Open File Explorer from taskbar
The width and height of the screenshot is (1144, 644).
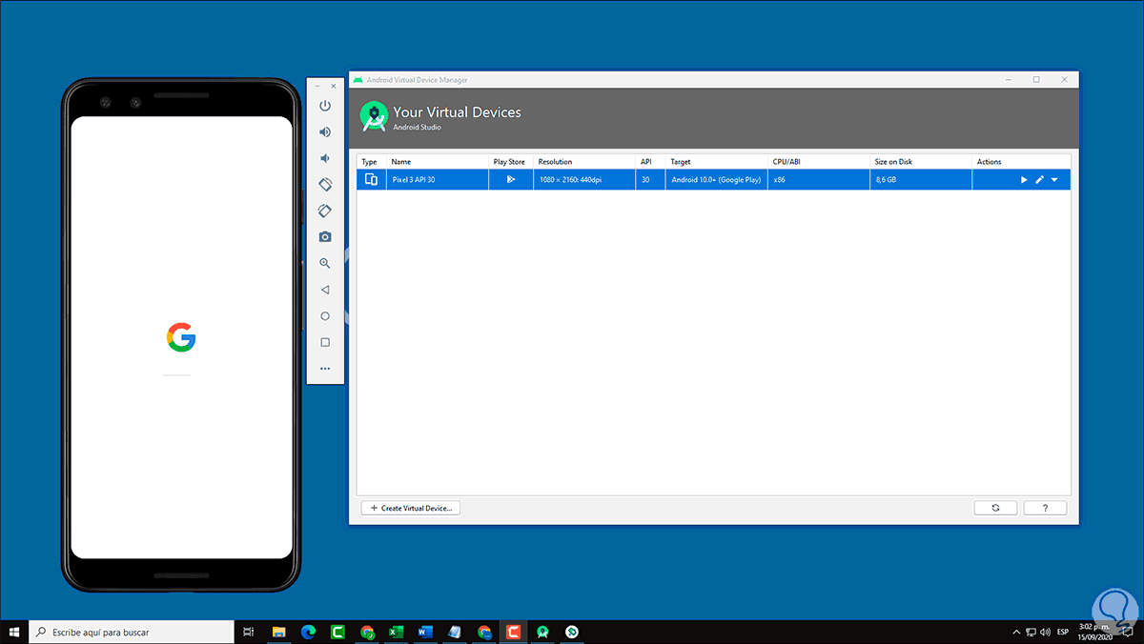tap(280, 631)
